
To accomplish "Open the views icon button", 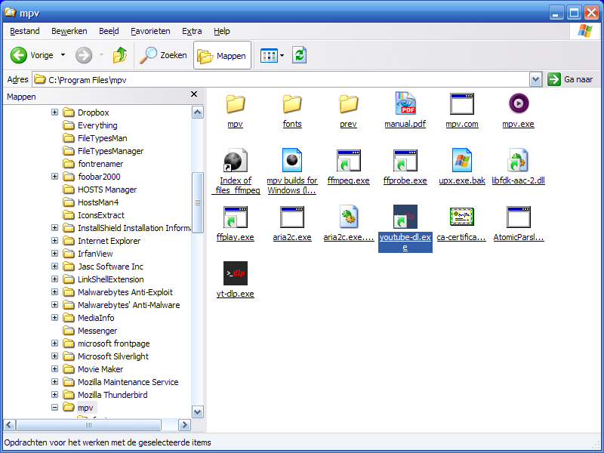I will click(x=269, y=55).
